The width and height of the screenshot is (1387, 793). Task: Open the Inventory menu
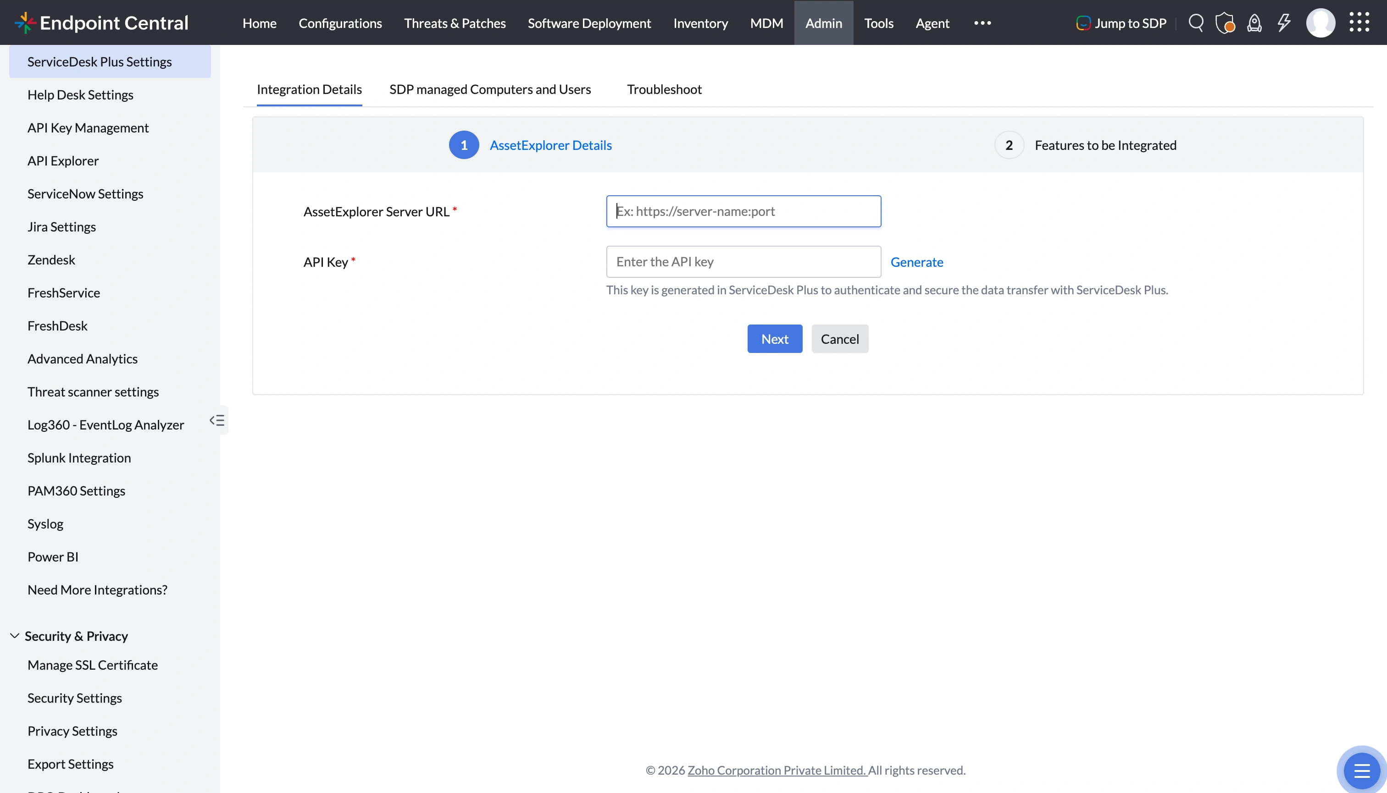click(700, 23)
